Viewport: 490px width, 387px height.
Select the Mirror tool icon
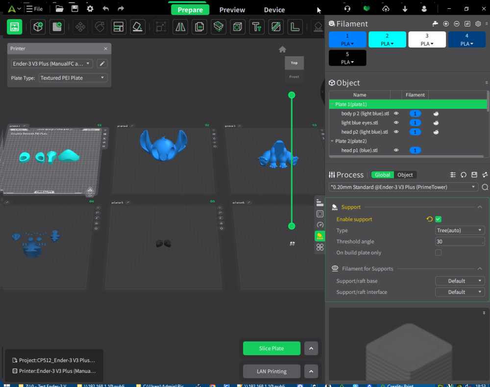pyautogui.click(x=180, y=27)
